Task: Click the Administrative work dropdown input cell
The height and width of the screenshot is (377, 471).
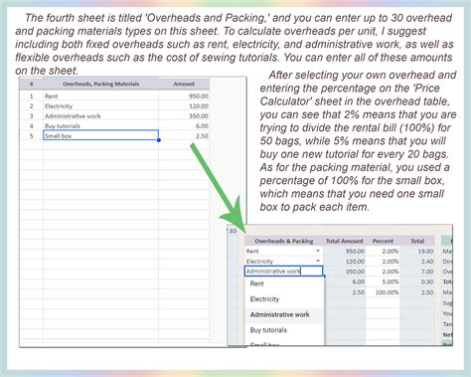Action: [283, 272]
